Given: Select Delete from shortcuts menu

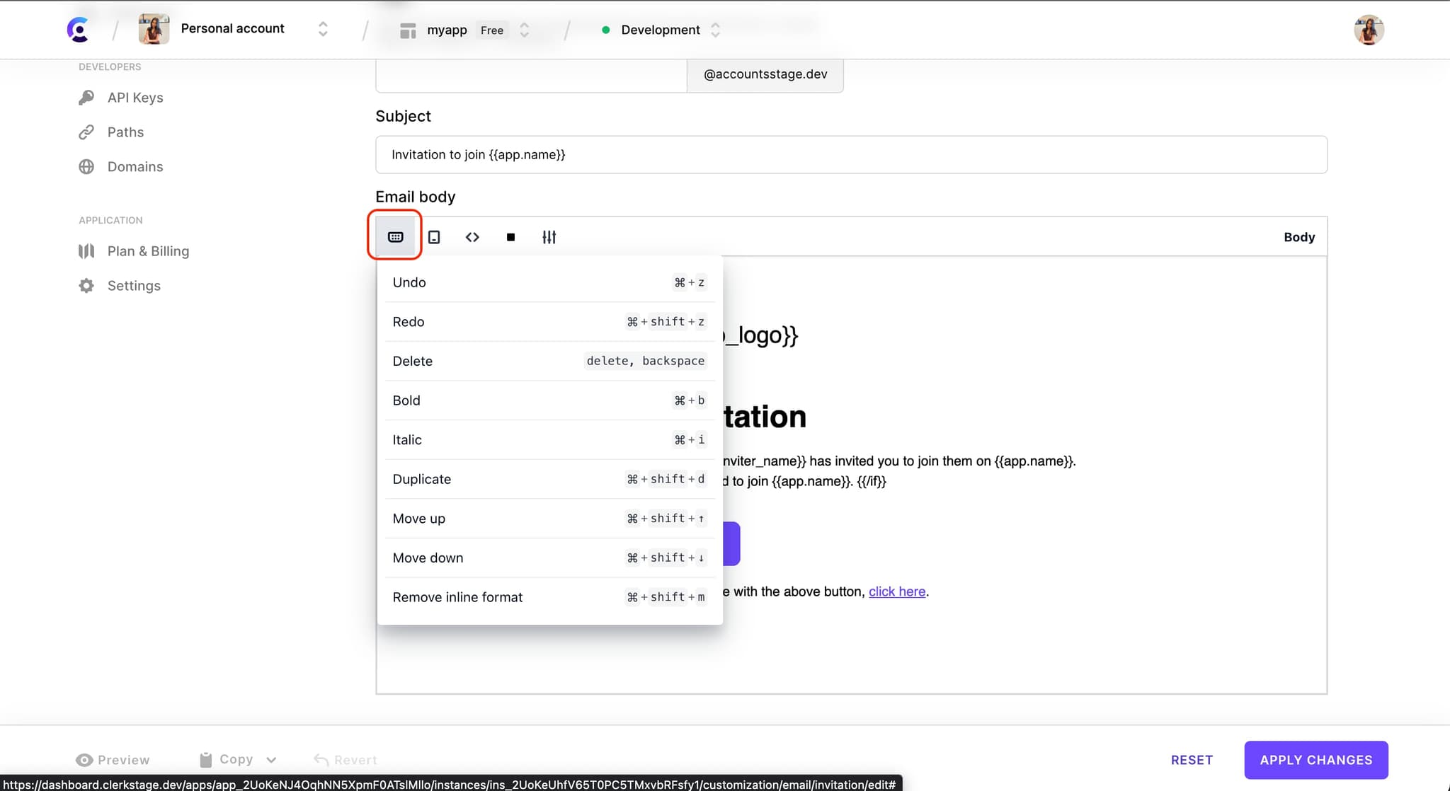Looking at the screenshot, I should point(549,361).
